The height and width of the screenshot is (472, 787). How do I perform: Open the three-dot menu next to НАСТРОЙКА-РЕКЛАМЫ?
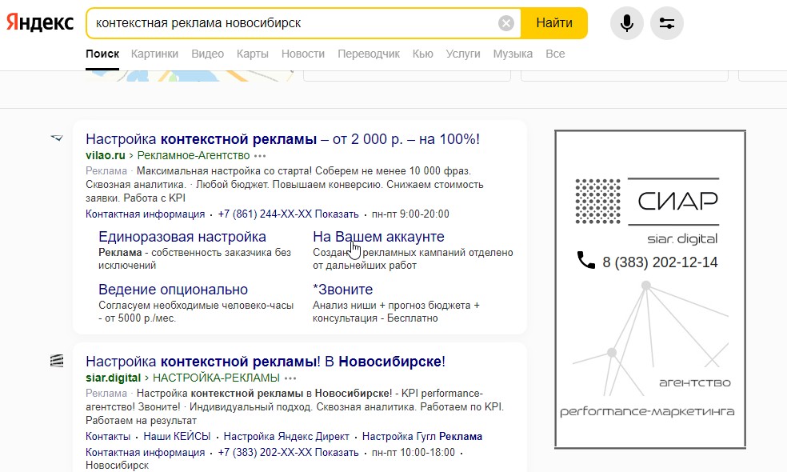pos(290,378)
